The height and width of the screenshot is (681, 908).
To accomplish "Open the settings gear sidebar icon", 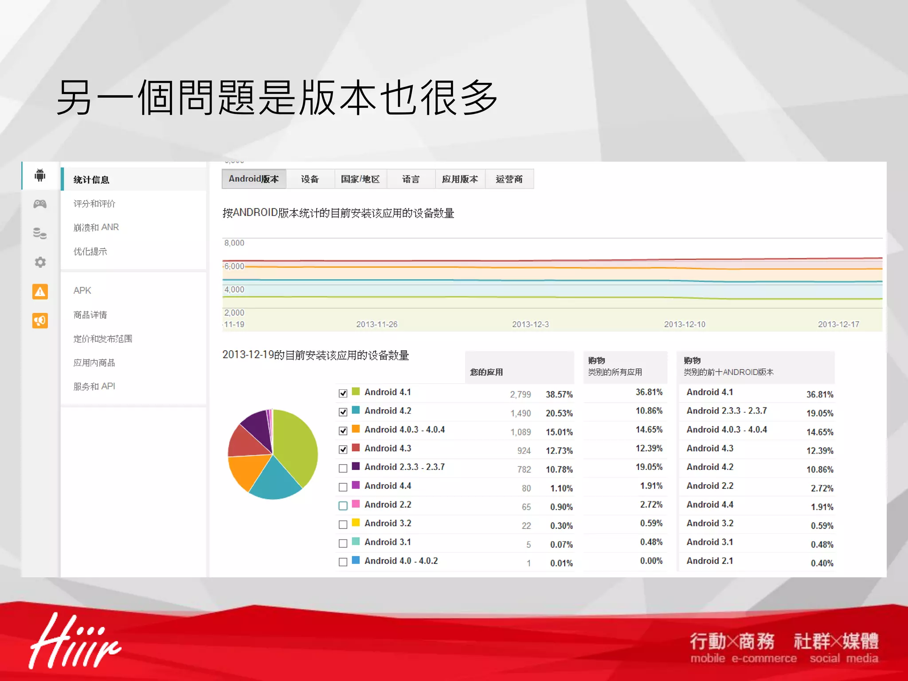I will pos(40,262).
